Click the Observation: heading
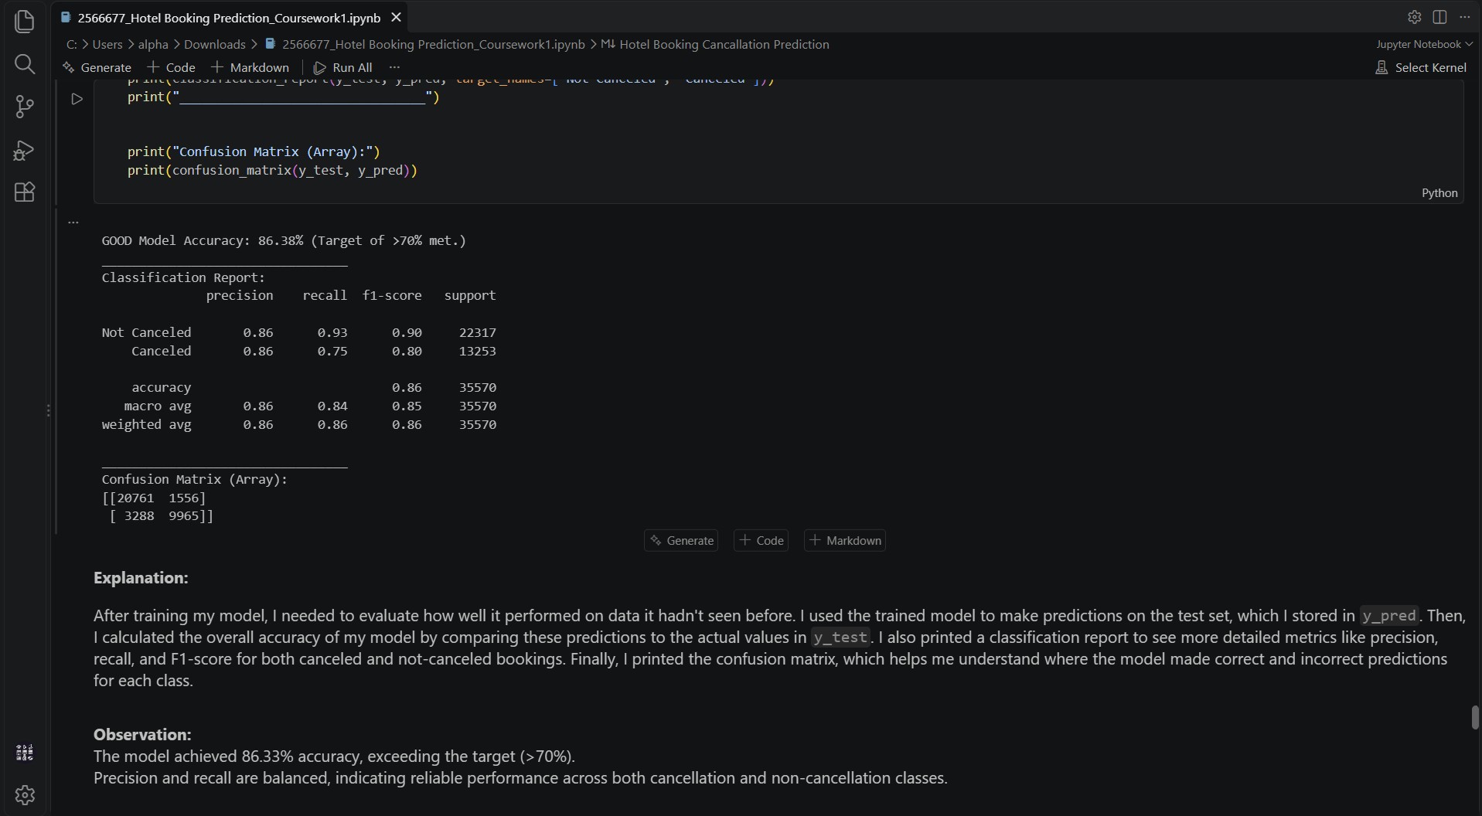This screenshot has height=816, width=1482. tap(142, 735)
